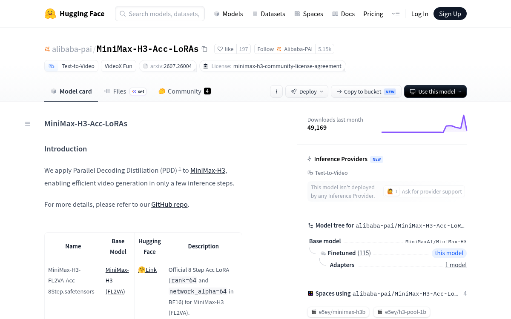Click Copy to bucket button
The image size is (511, 319).
click(x=366, y=91)
